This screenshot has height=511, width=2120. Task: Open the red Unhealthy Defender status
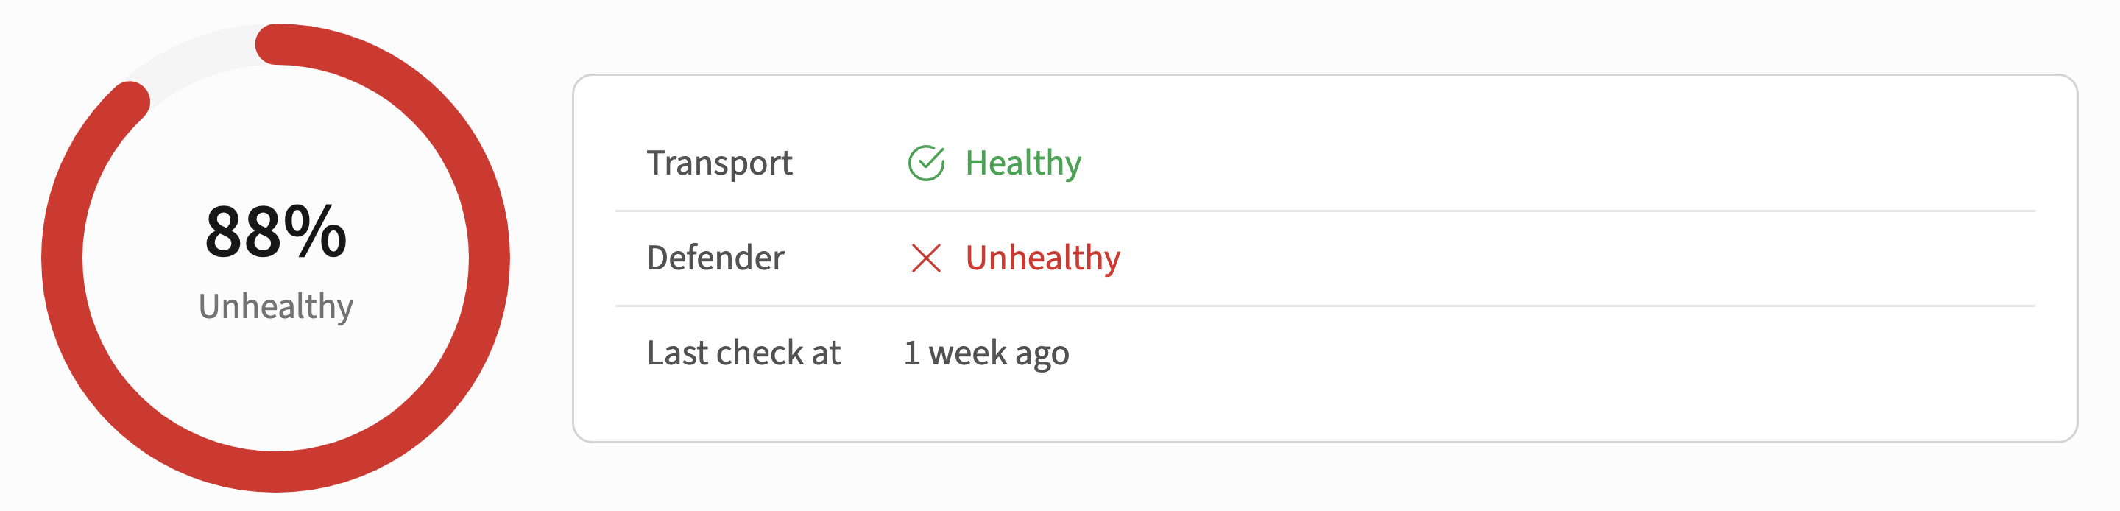click(1043, 258)
